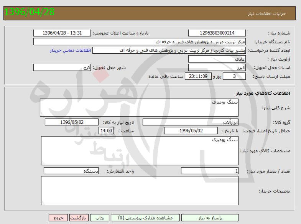Click the گروه کالا field ابزارآلات

pos(191,122)
